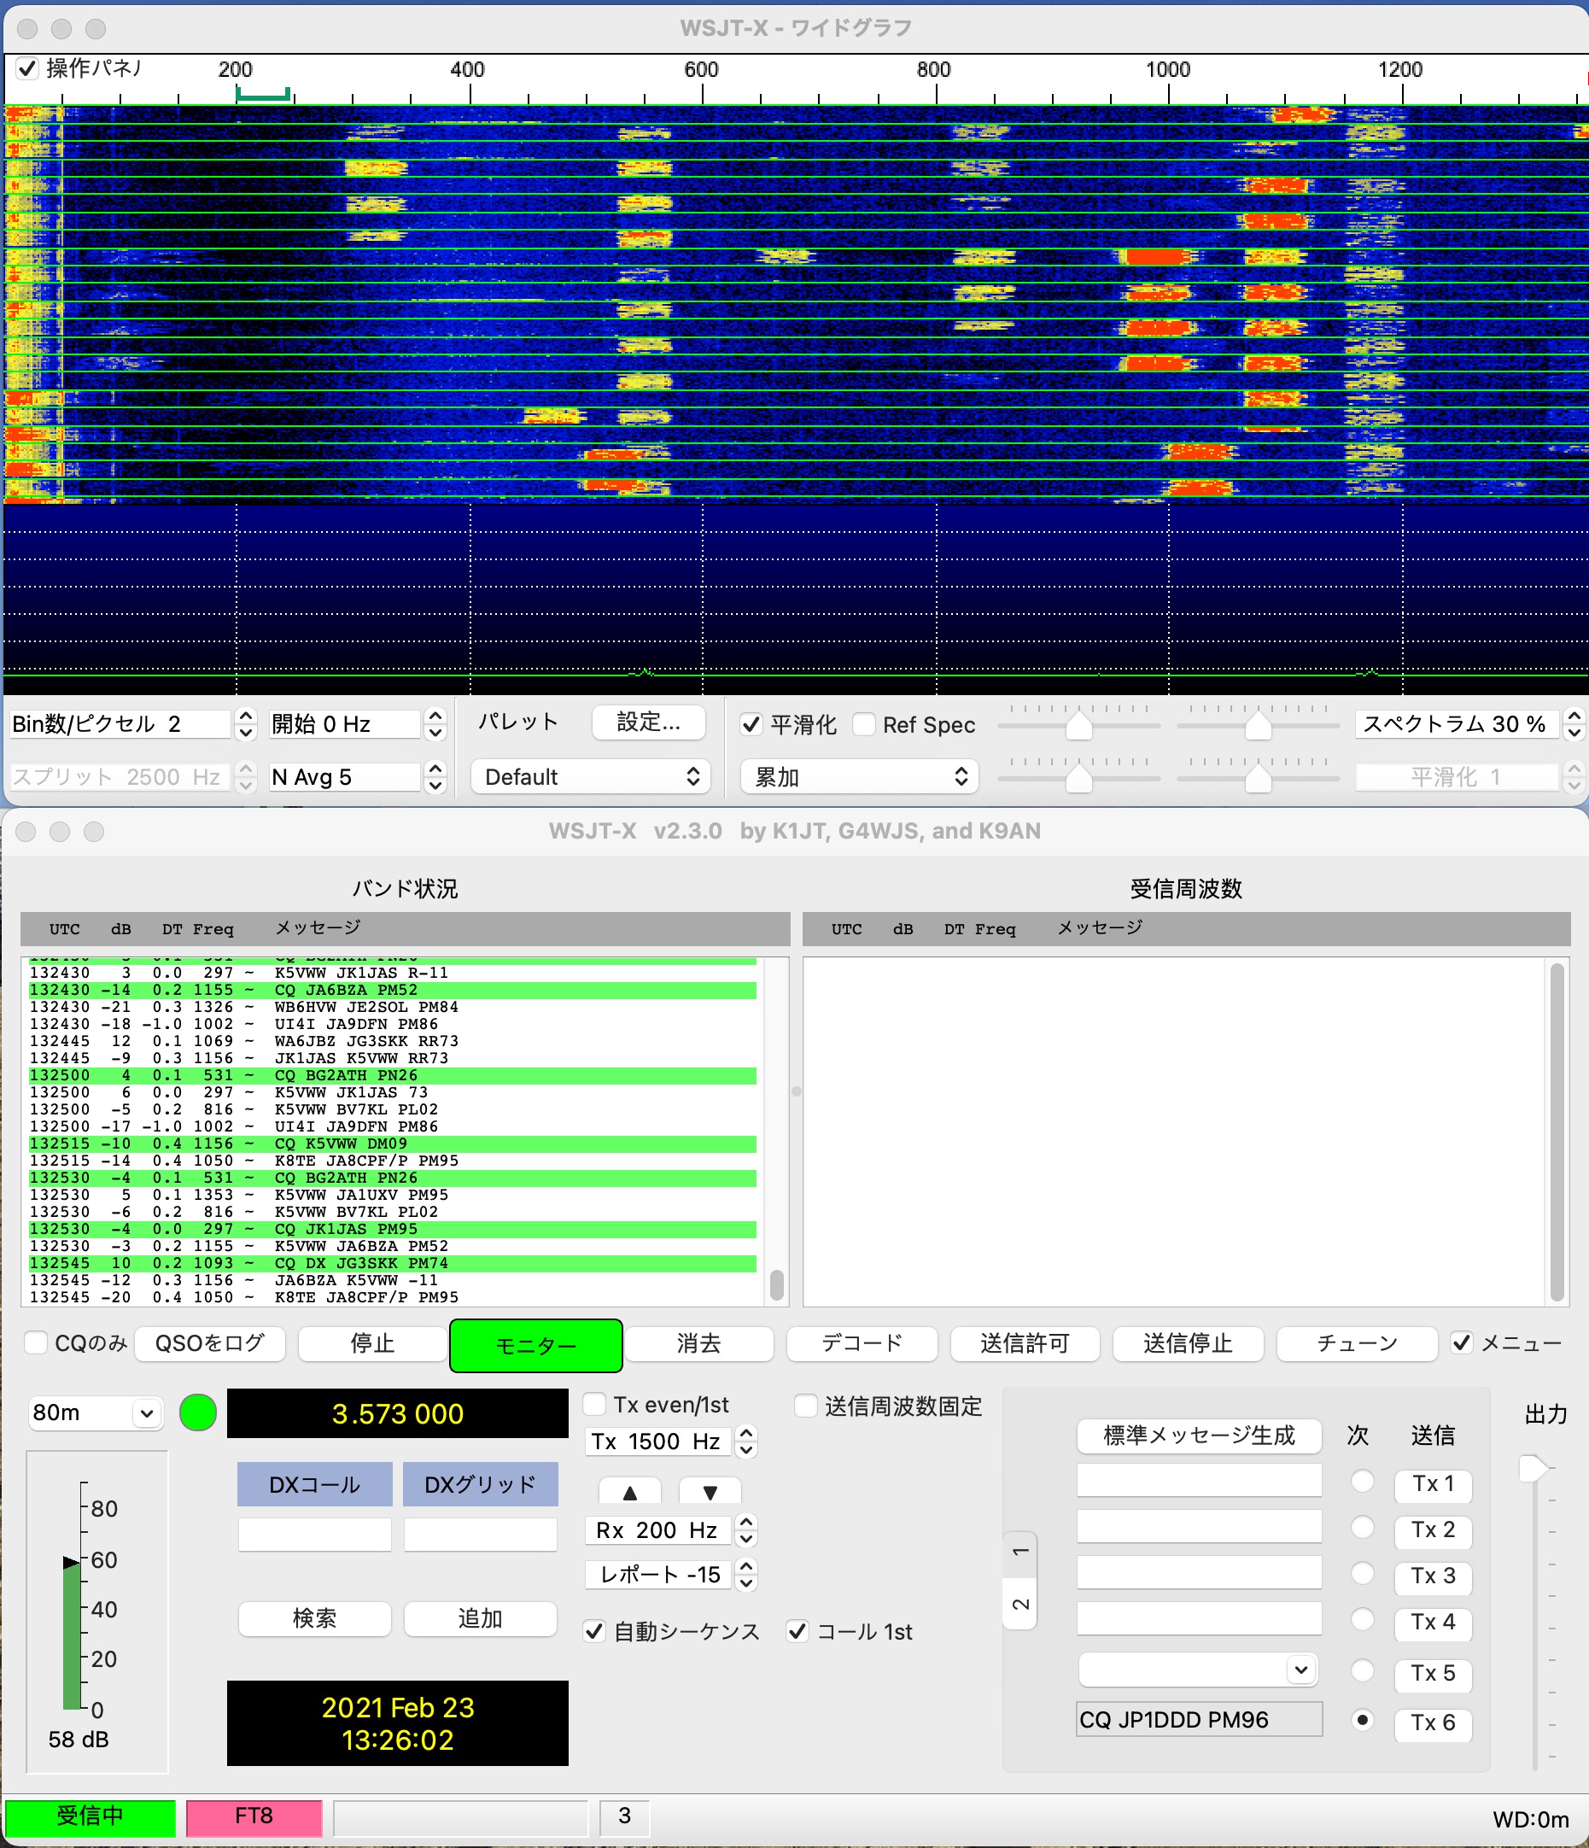This screenshot has width=1589, height=1848.
Task: Click the green status indicator next to band selector
Action: click(198, 1412)
